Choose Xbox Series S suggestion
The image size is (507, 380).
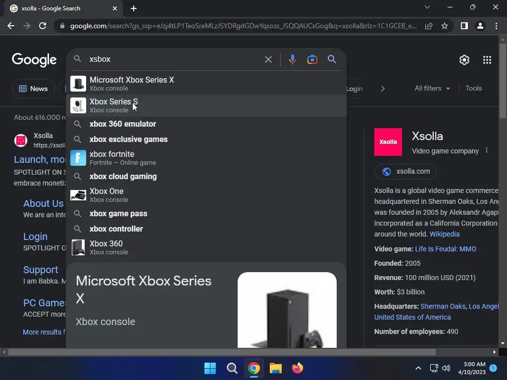206,105
